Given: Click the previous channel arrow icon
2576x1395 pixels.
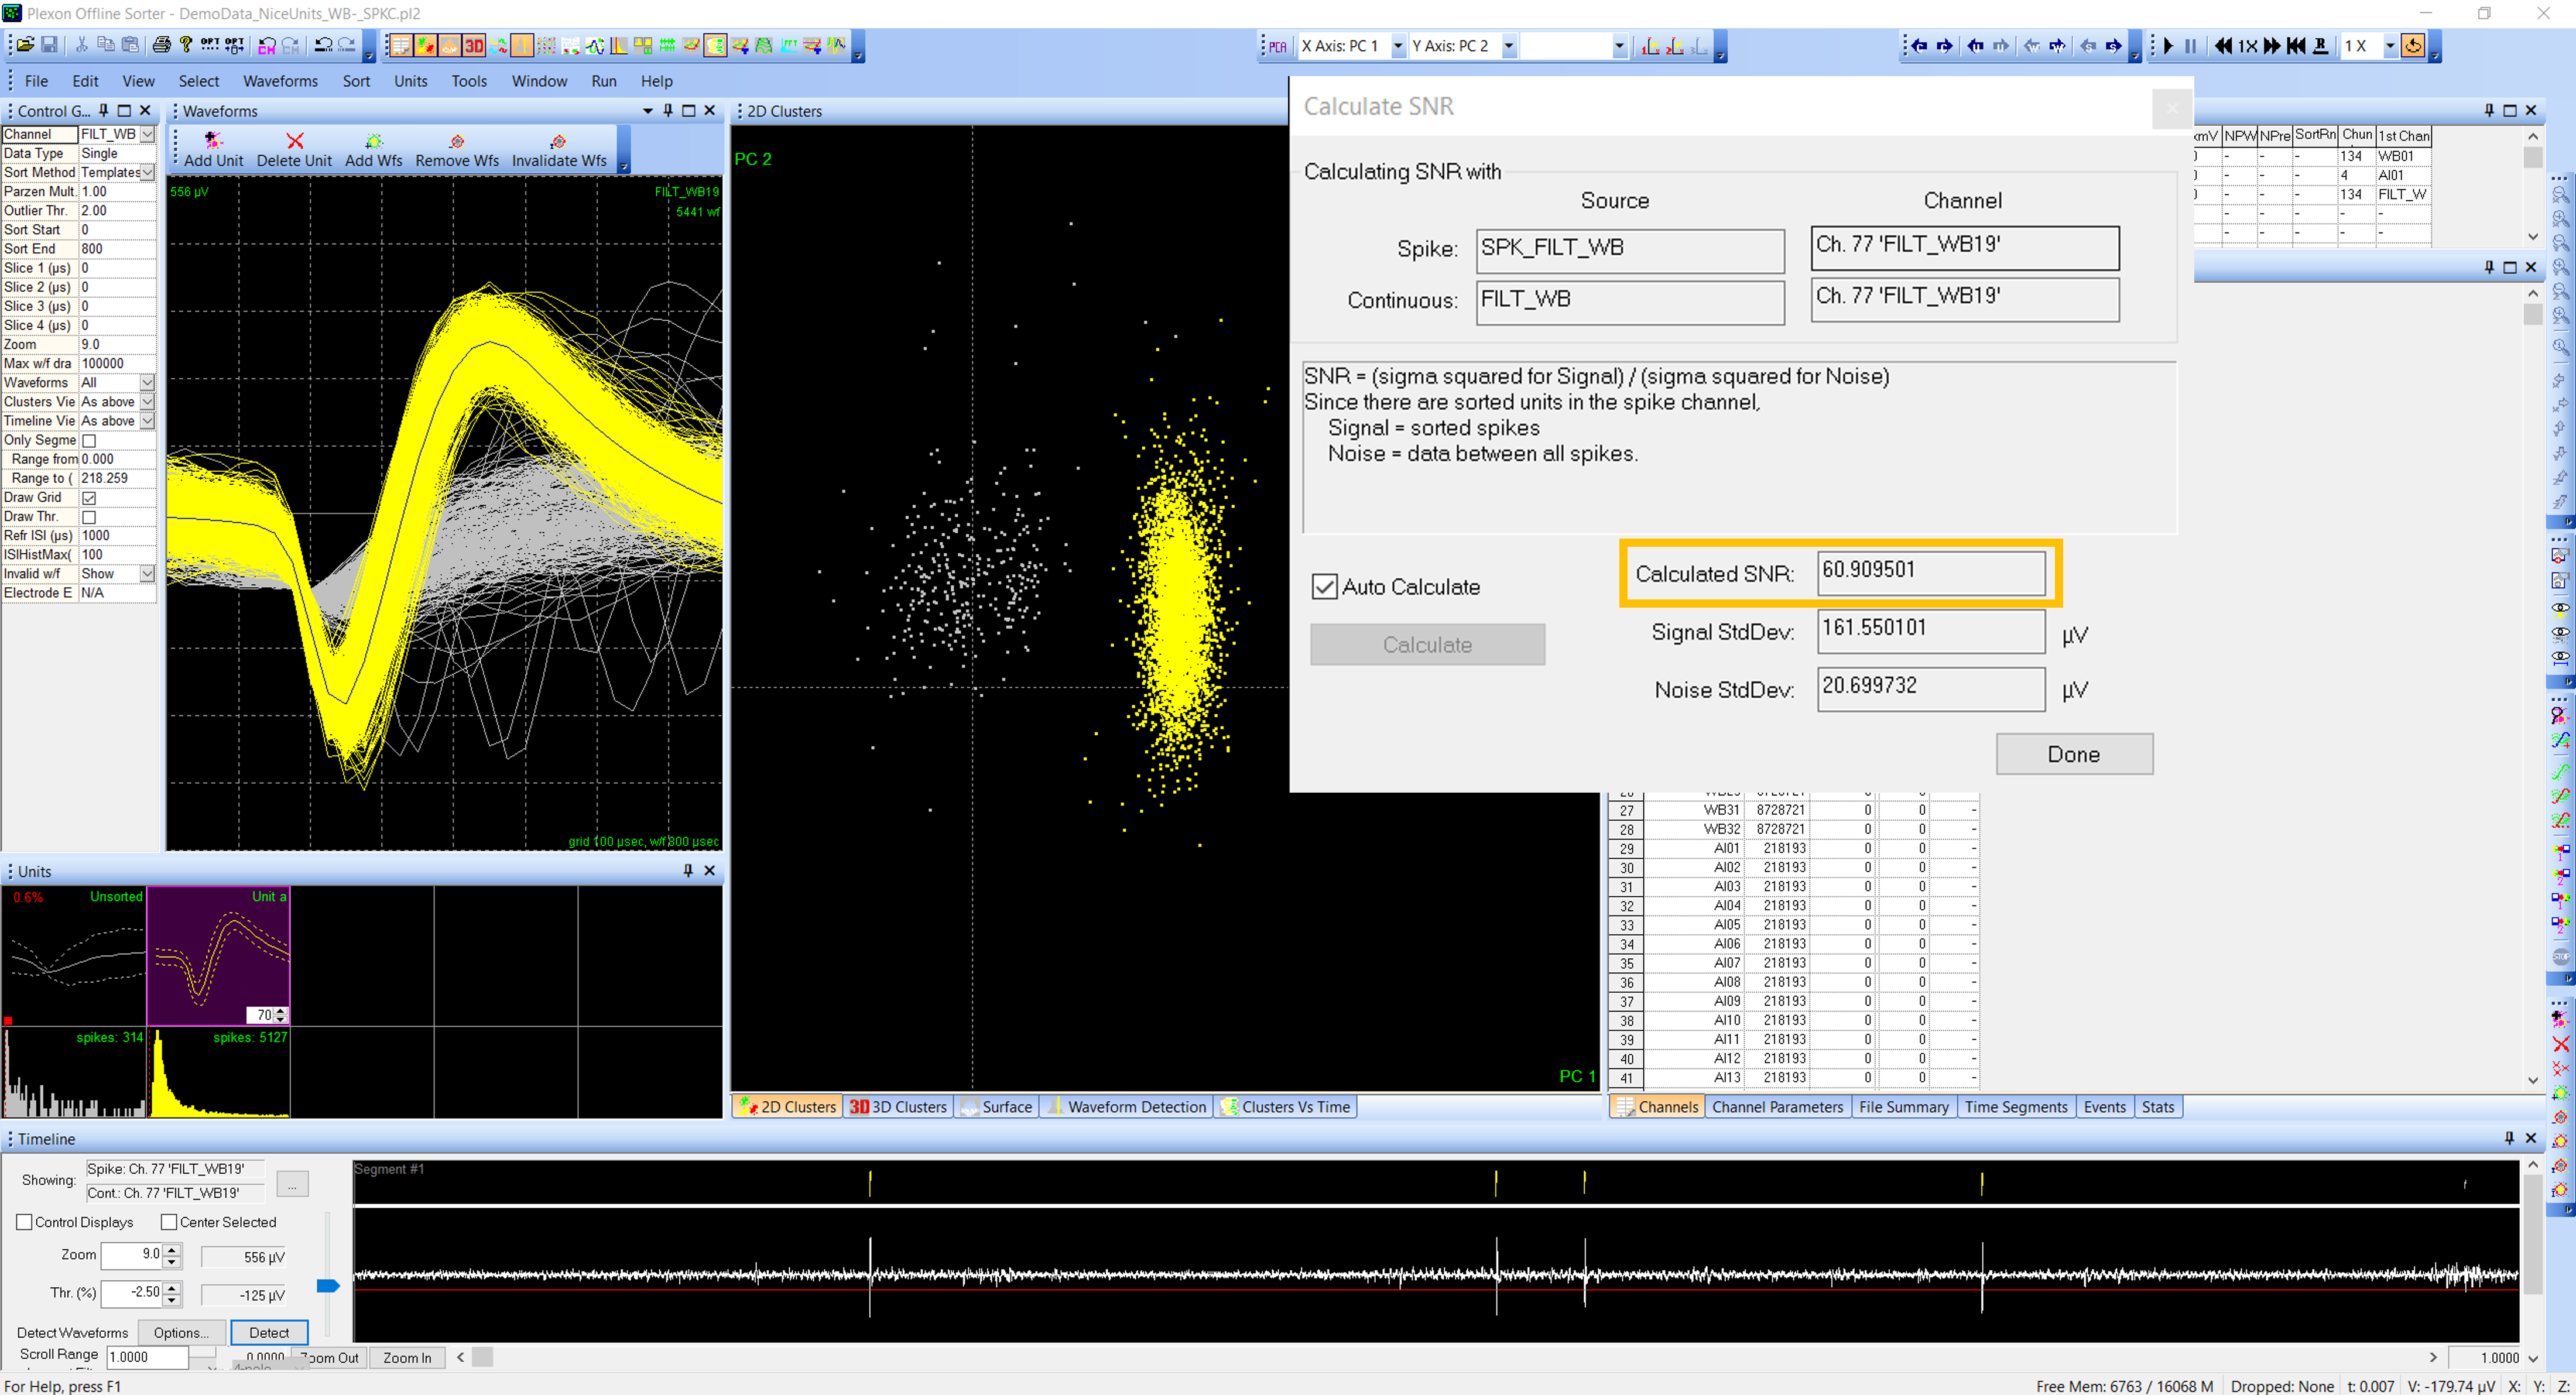Looking at the screenshot, I should 1919,46.
